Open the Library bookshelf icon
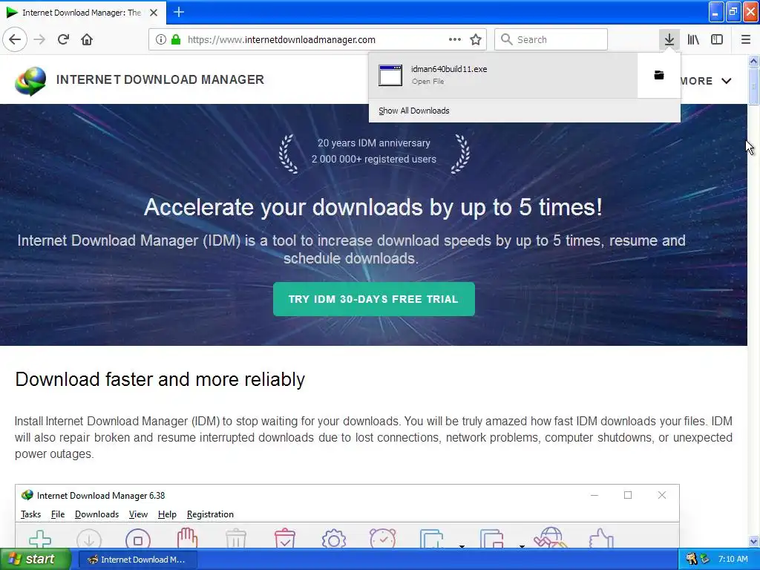 click(693, 39)
